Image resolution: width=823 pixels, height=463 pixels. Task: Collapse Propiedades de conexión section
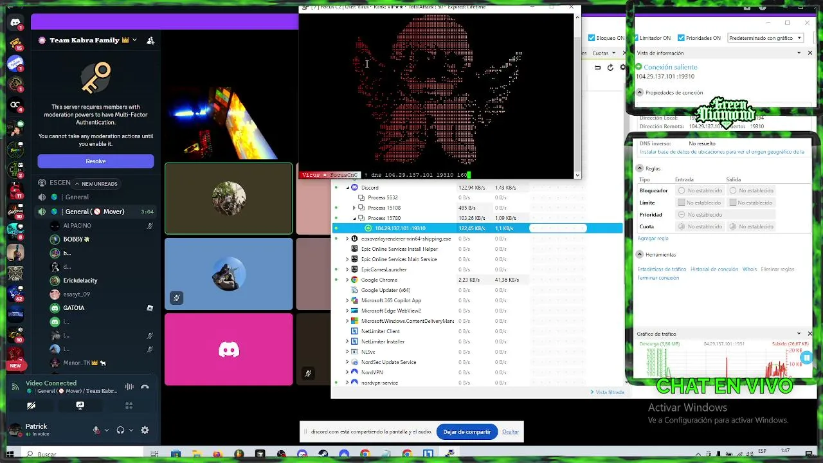(640, 93)
